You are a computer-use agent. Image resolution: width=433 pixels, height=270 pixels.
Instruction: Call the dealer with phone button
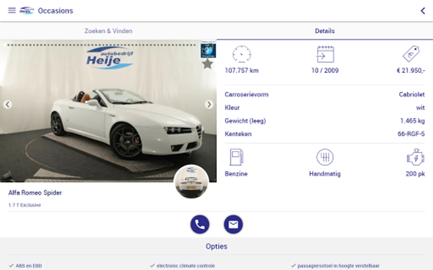click(x=200, y=224)
